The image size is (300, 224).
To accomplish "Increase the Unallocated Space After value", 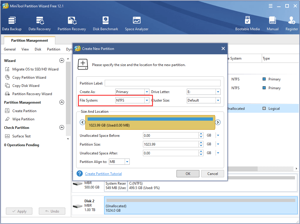I will click(201, 151).
